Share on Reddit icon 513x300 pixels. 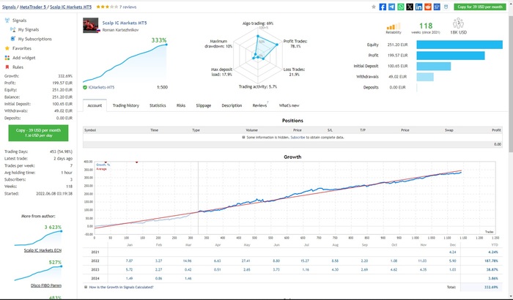429,7
